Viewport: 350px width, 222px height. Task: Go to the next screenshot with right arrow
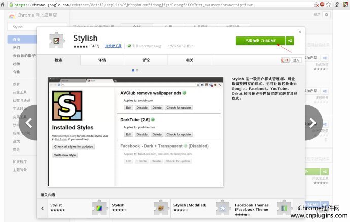(x=313, y=123)
